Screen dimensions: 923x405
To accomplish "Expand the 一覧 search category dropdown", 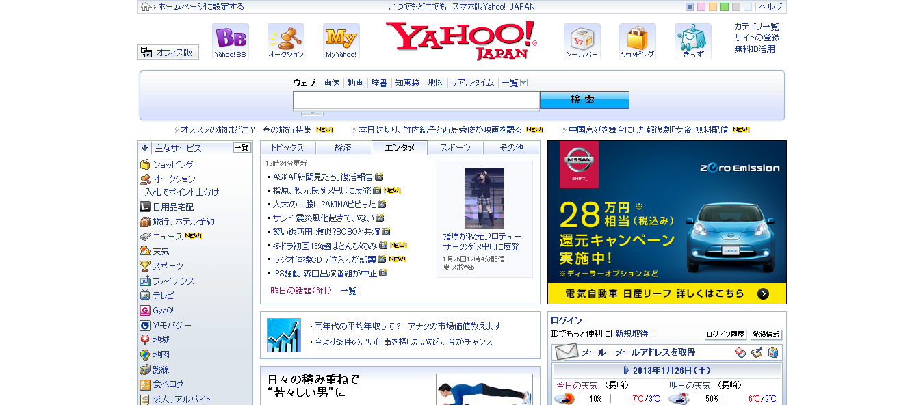I will click(x=523, y=83).
